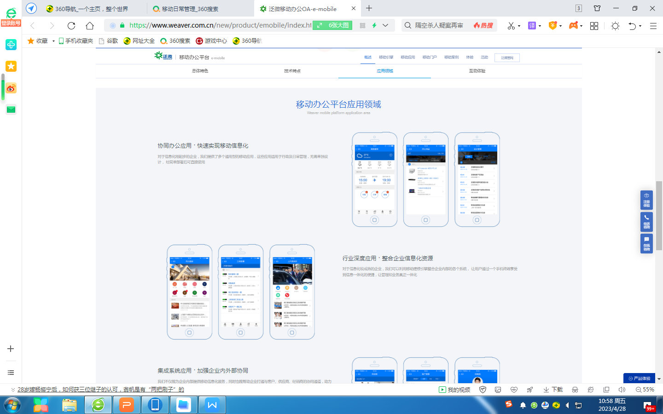Image resolution: width=663 pixels, height=414 pixels.
Task: Open 下载 downloads in status bar
Action: click(553, 390)
